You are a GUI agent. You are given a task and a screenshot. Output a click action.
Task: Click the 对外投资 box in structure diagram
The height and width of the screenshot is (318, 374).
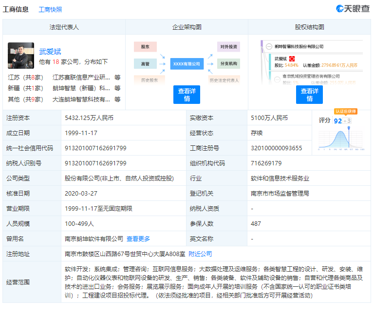pos(228,47)
